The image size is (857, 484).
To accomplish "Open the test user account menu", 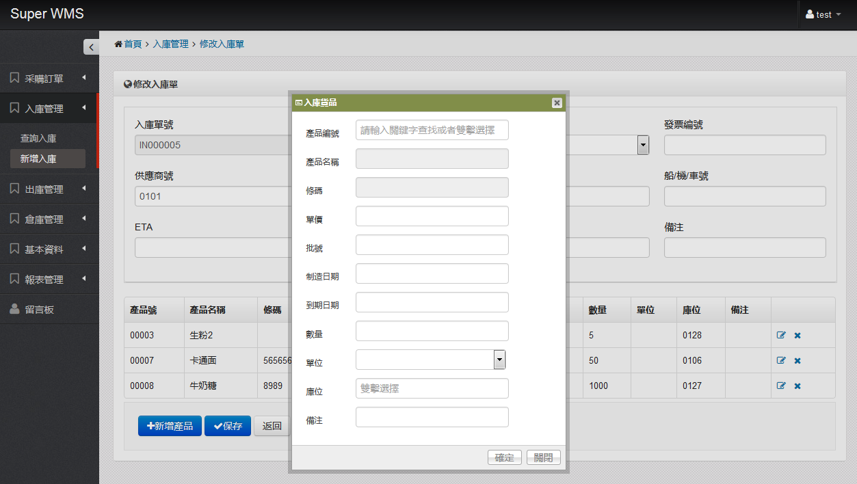I will 823,14.
